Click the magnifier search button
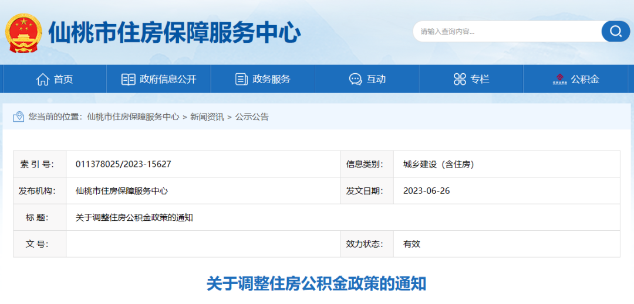The image size is (634, 304). coord(615,32)
